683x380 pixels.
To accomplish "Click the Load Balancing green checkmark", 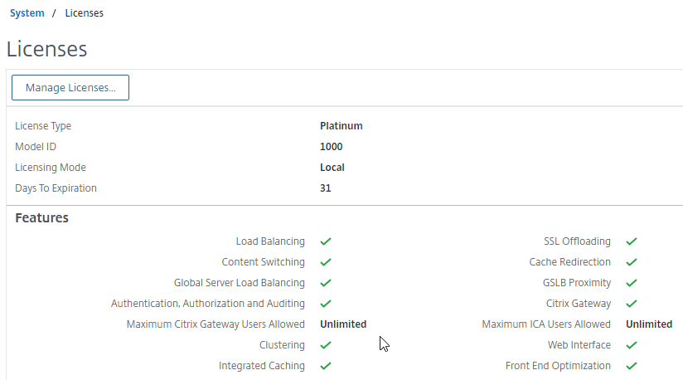I will [x=326, y=241].
